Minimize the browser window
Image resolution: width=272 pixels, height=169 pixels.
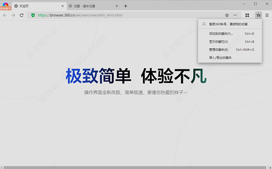click(244, 4)
